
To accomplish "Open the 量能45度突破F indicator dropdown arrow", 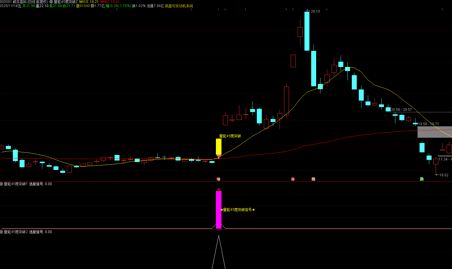I will coord(1,184).
